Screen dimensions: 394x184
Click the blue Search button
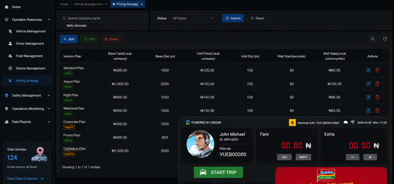(x=233, y=18)
